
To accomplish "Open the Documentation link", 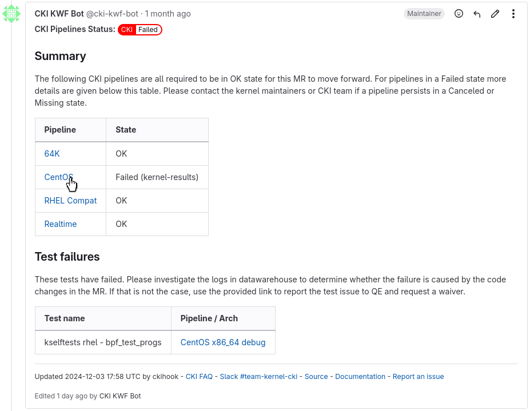I will click(x=360, y=377).
